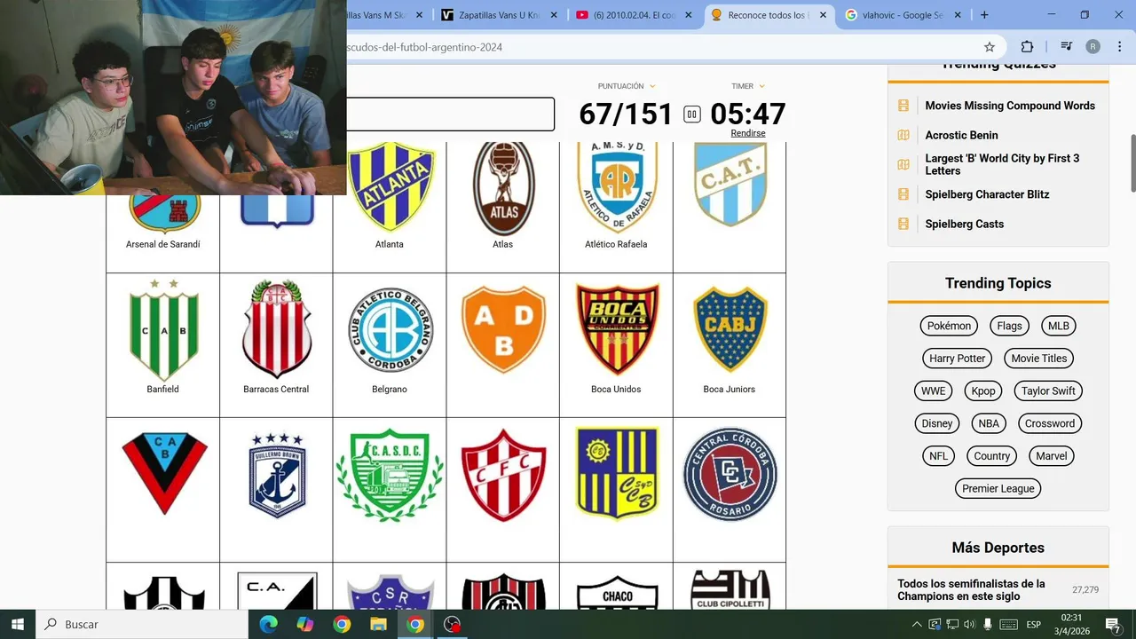Close the Reconoce todos los tab
The width and height of the screenshot is (1136, 639).
(823, 15)
